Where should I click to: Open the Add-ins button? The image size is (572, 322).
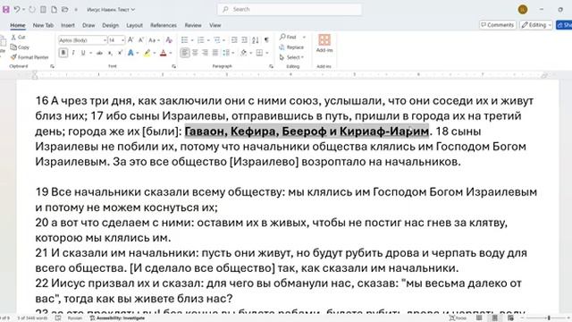point(324,44)
